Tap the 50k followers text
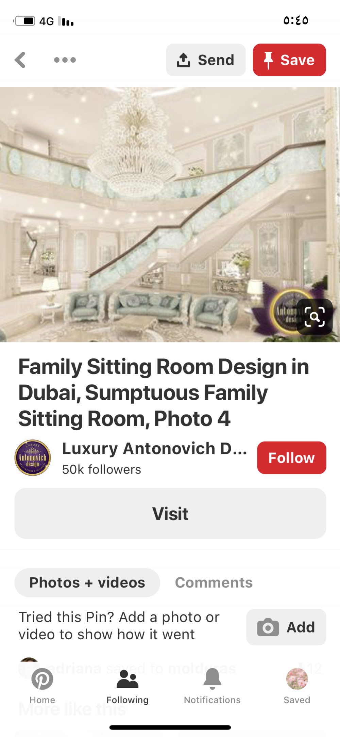340x737 pixels. [101, 469]
